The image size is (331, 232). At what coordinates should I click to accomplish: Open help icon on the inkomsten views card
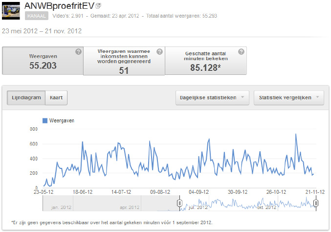point(159,52)
